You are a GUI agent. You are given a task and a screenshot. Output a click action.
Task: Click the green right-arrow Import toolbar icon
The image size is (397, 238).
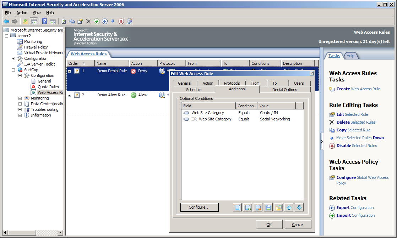pyautogui.click(x=97, y=22)
